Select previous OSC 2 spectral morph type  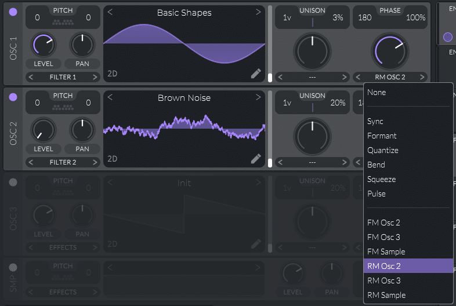click(x=280, y=162)
